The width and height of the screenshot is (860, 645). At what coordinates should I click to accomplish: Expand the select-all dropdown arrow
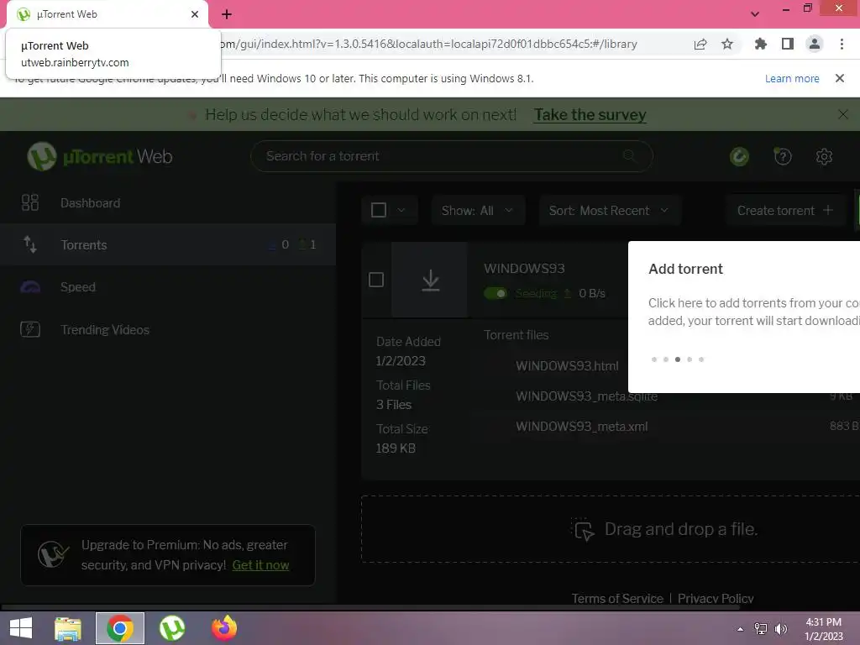401,210
